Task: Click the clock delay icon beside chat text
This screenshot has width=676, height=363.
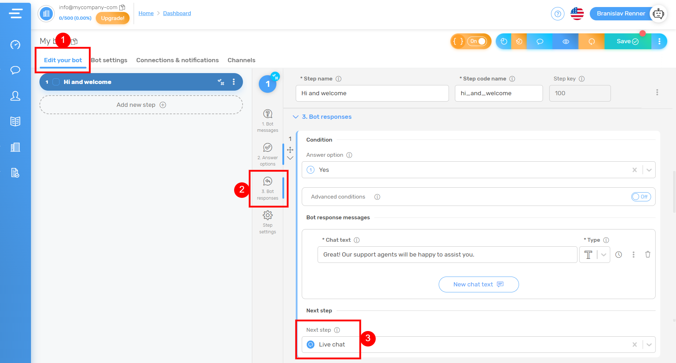Action: [x=619, y=255]
